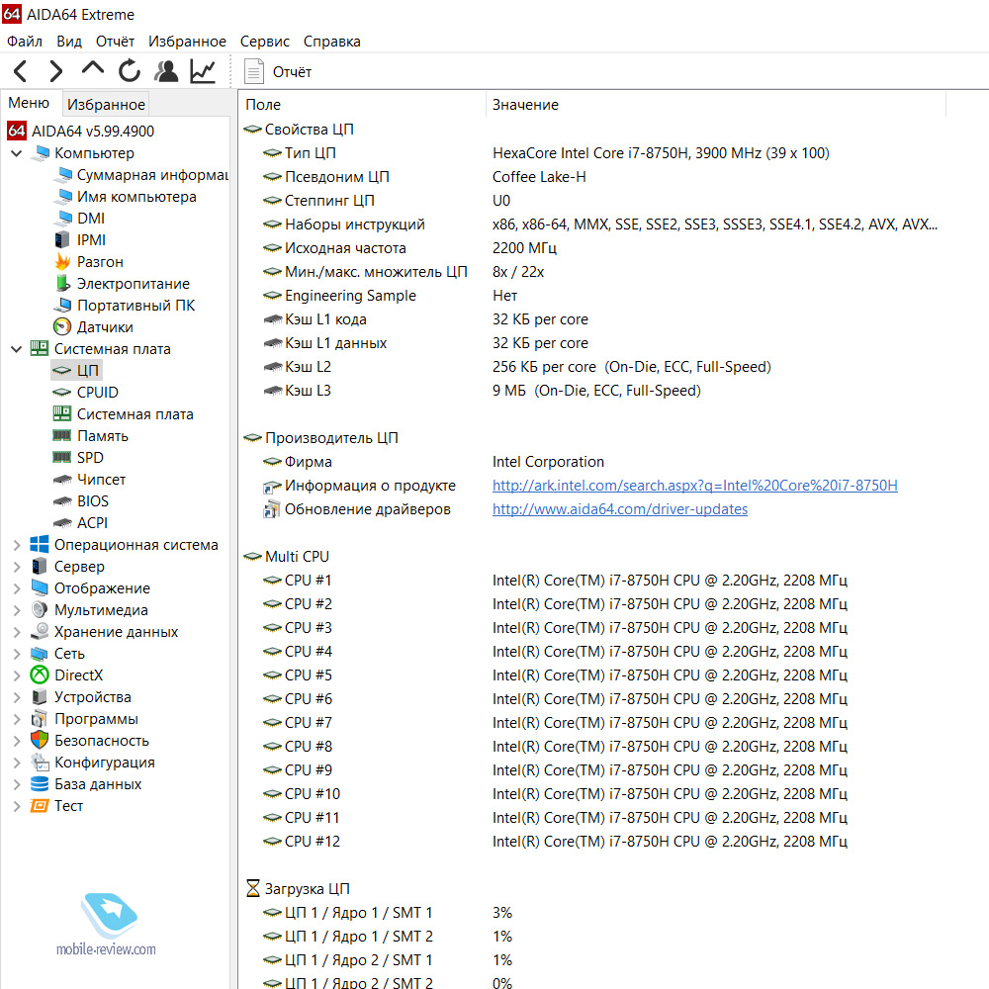Open the Файл menu
The height and width of the screenshot is (989, 989).
tap(25, 42)
